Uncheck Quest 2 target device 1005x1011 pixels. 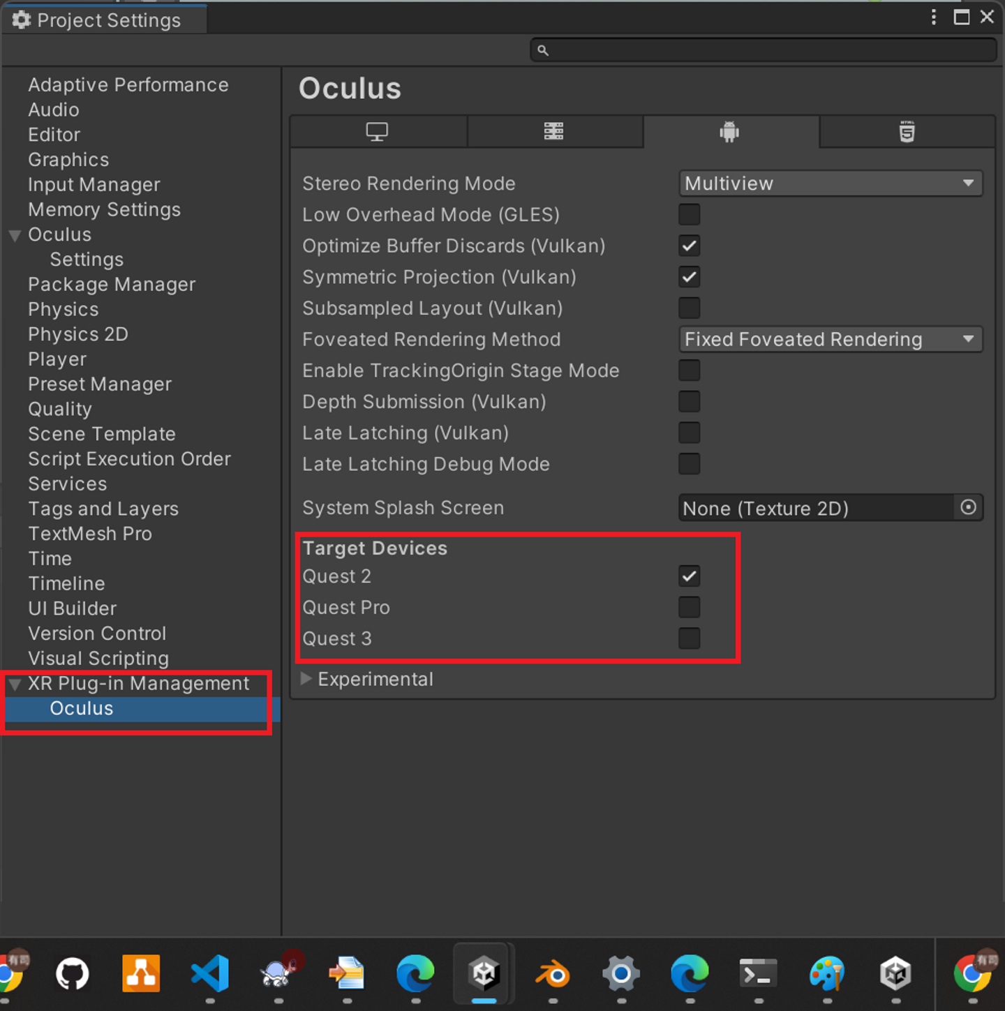[x=689, y=576]
